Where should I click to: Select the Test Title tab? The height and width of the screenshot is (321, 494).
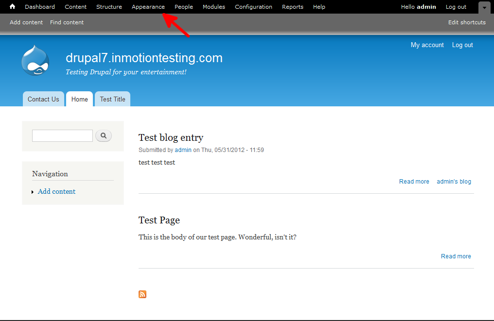112,99
